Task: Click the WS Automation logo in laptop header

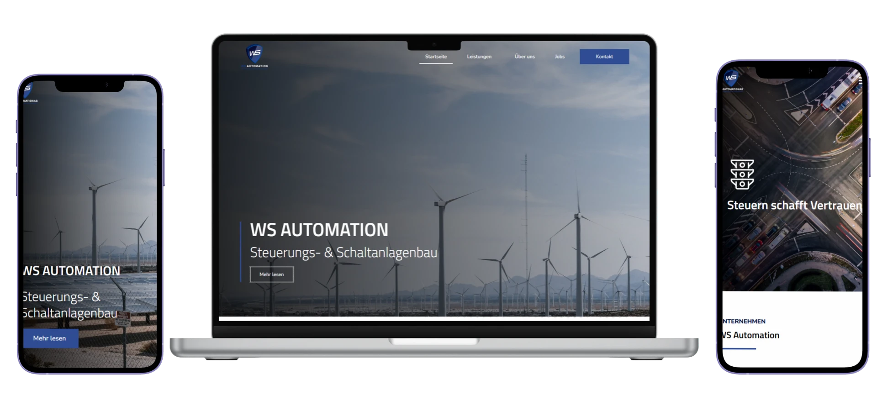Action: [255, 56]
